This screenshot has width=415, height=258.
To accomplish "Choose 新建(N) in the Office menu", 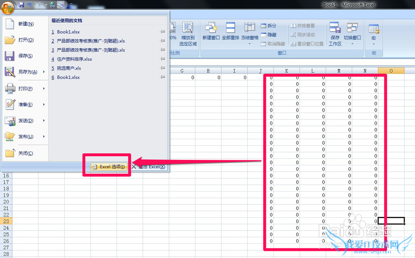I will pyautogui.click(x=25, y=24).
